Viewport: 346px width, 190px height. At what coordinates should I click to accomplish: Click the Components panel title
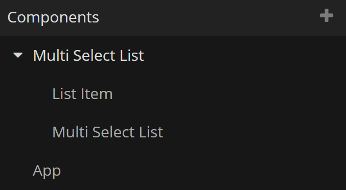(53, 17)
